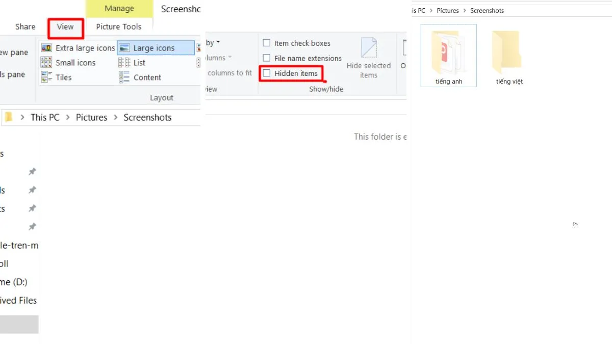Viewport: 612px width, 344px height.
Task: Open the Share ribbon tab
Action: click(x=24, y=27)
